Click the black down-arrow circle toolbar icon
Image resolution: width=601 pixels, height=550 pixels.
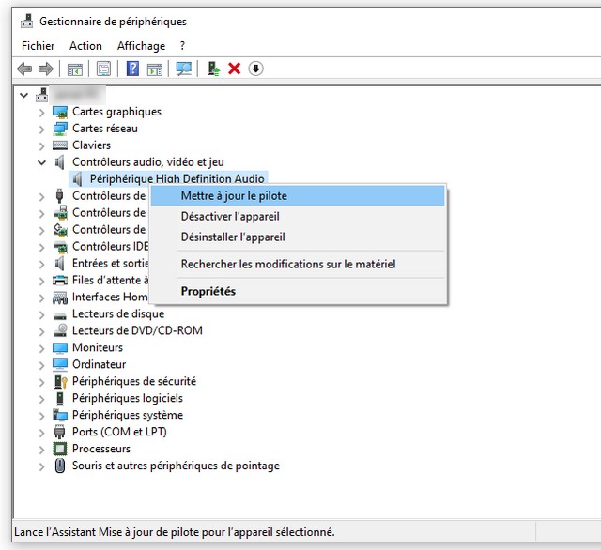(255, 69)
